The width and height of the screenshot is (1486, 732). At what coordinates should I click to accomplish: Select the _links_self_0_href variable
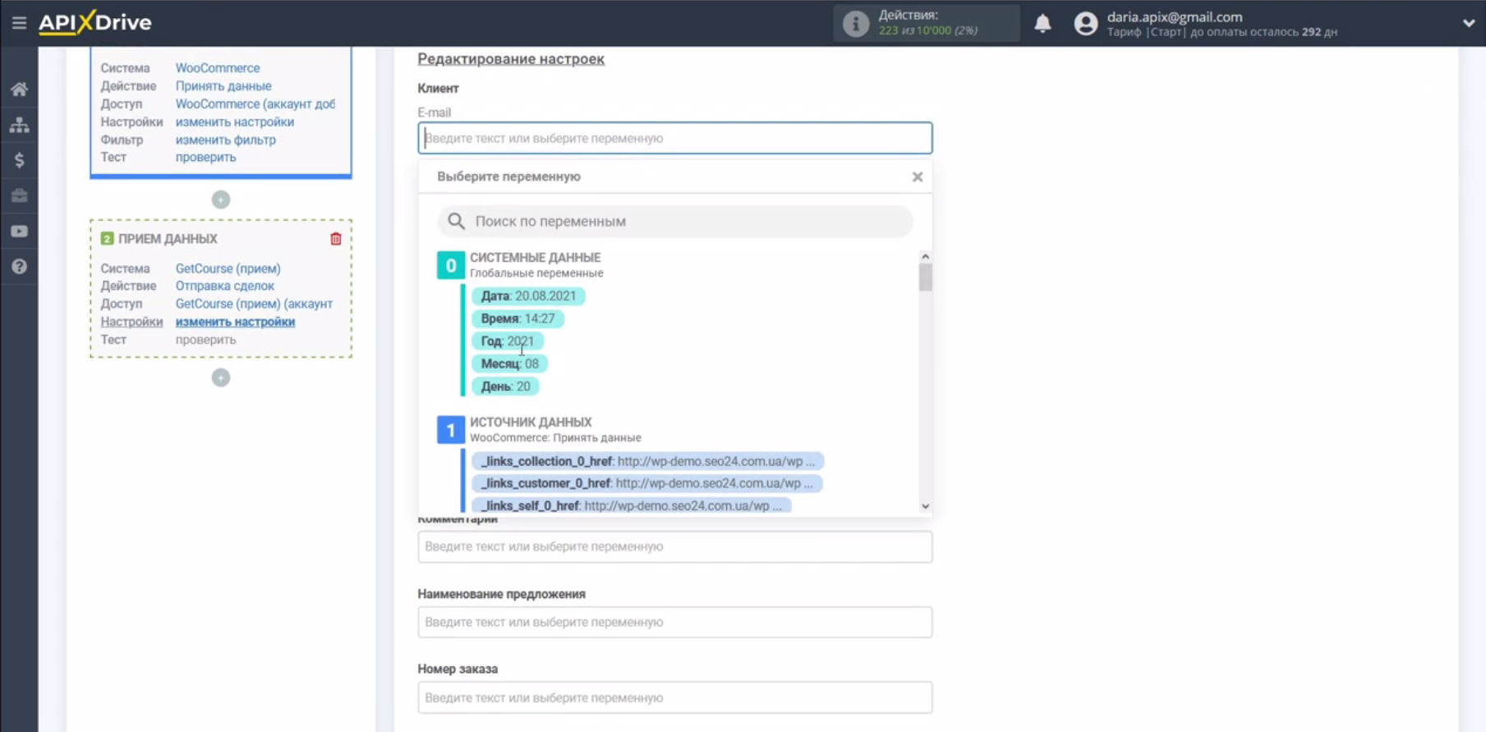point(631,505)
